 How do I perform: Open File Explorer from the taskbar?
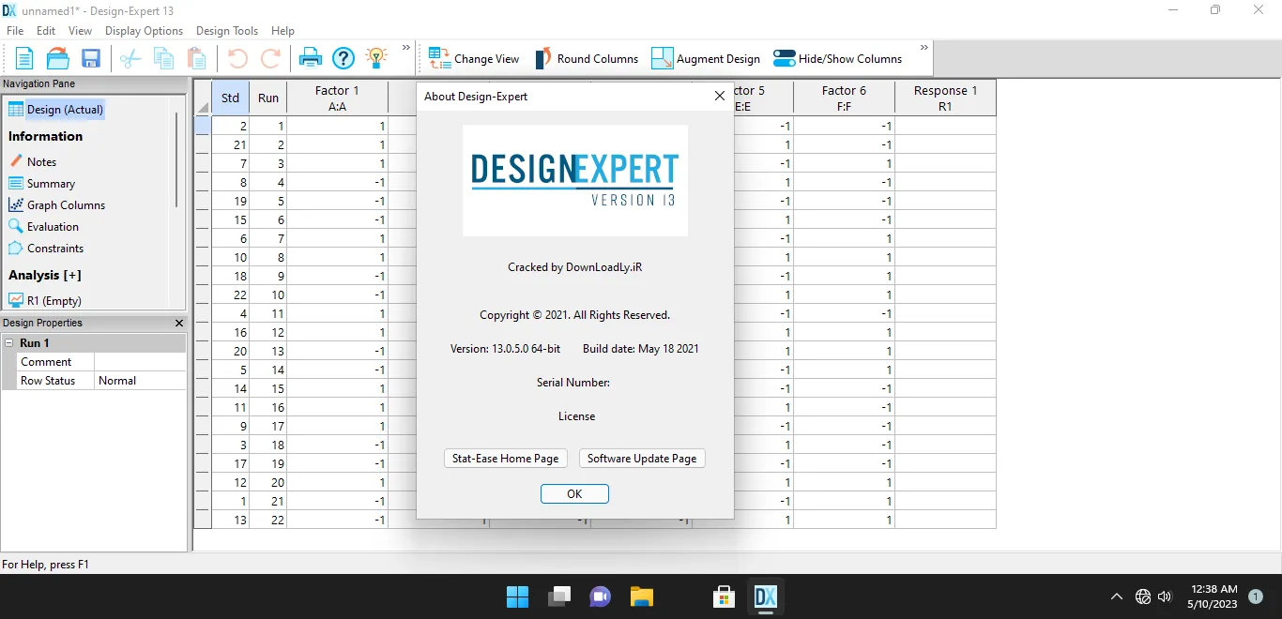pos(641,596)
